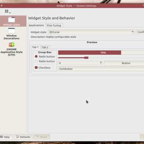144x144 pixels.
Task: Click the Configure button beside widget style
Action: pos(140,32)
